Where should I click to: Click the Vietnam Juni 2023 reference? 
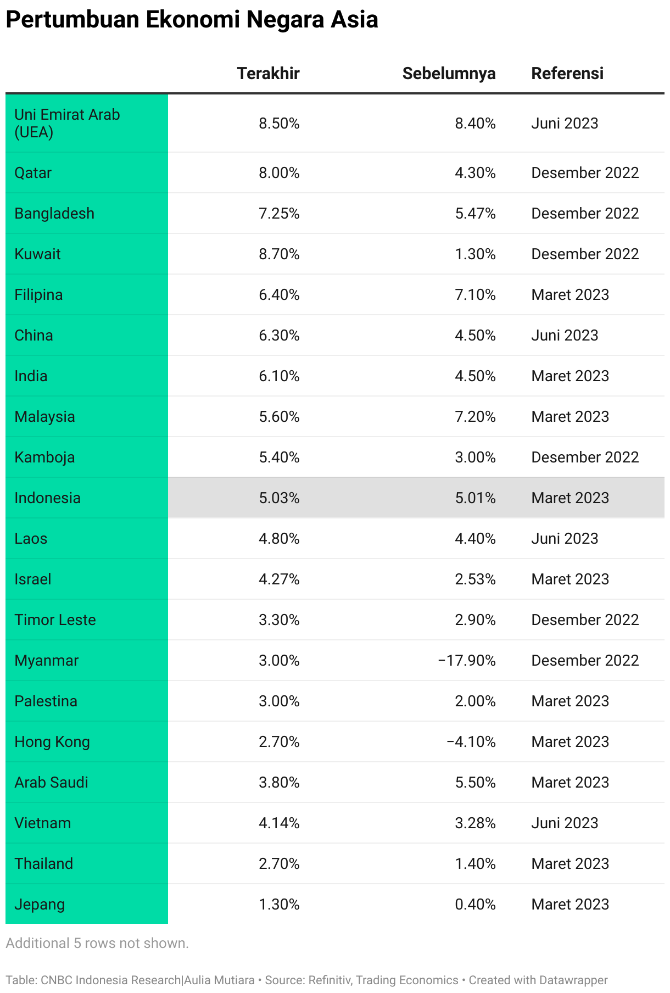click(x=565, y=823)
